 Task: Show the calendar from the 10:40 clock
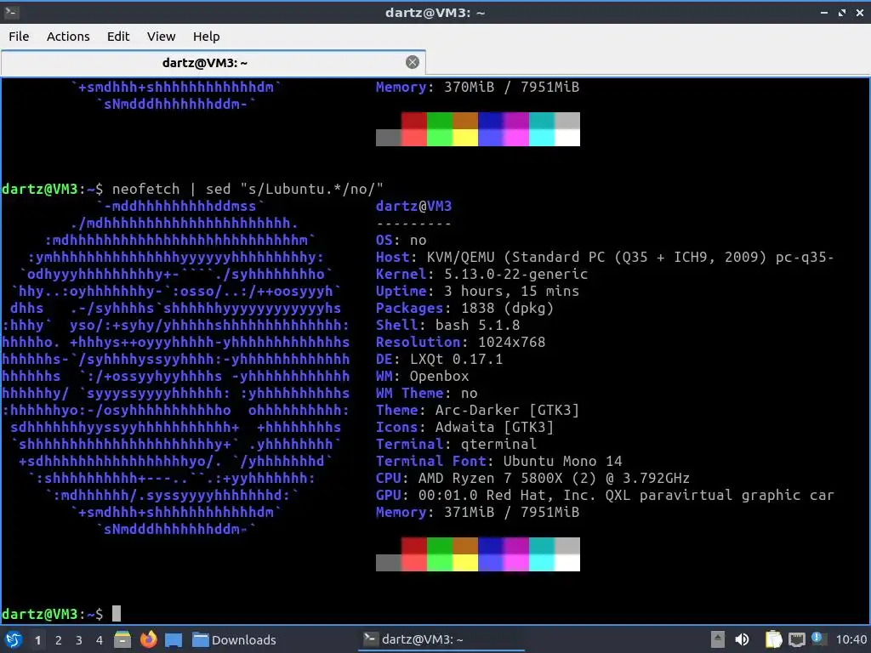pyautogui.click(x=851, y=639)
